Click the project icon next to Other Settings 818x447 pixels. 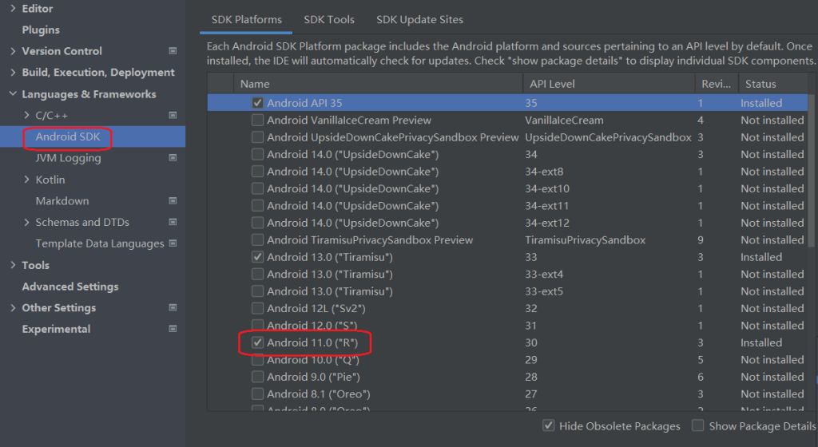tap(173, 308)
